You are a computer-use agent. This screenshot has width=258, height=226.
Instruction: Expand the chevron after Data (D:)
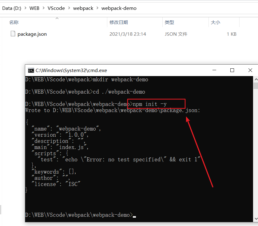point(25,8)
